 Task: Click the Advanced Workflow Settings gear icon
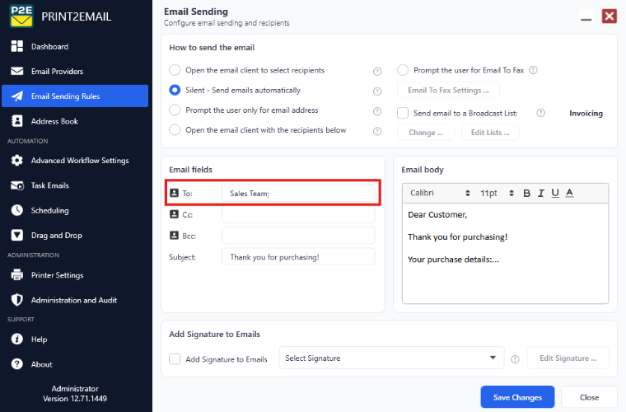click(x=16, y=160)
